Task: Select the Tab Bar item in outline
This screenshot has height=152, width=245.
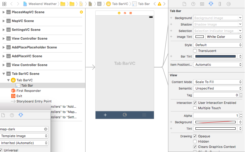Action: tap(42, 85)
